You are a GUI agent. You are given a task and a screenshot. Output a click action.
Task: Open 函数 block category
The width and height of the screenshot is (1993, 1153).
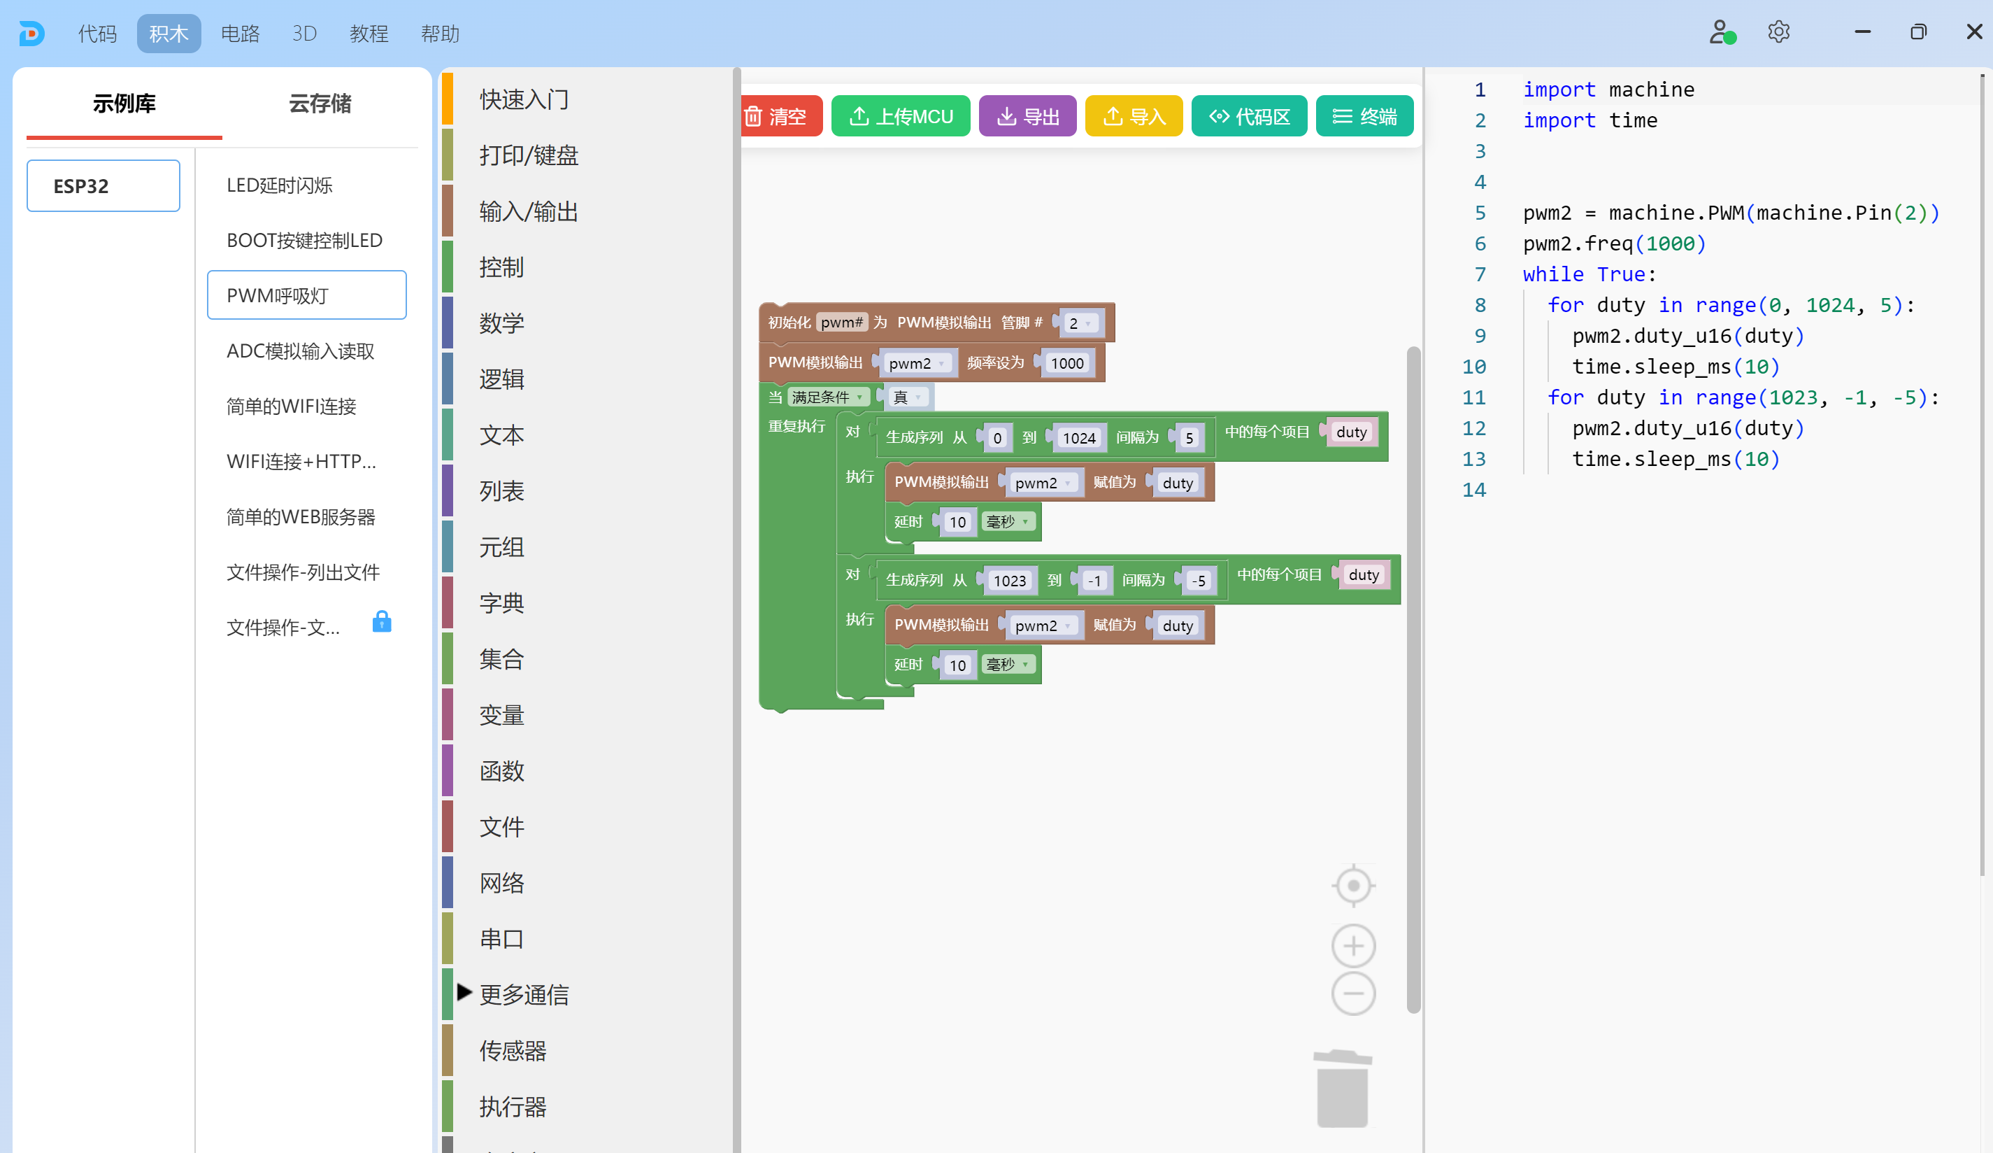(501, 771)
